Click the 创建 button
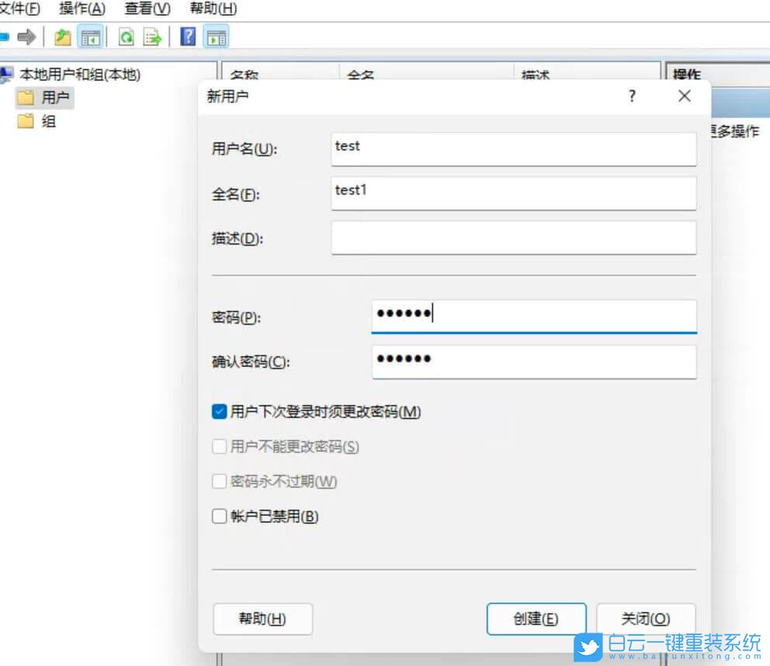Screen dimensions: 770x666 pos(536,619)
